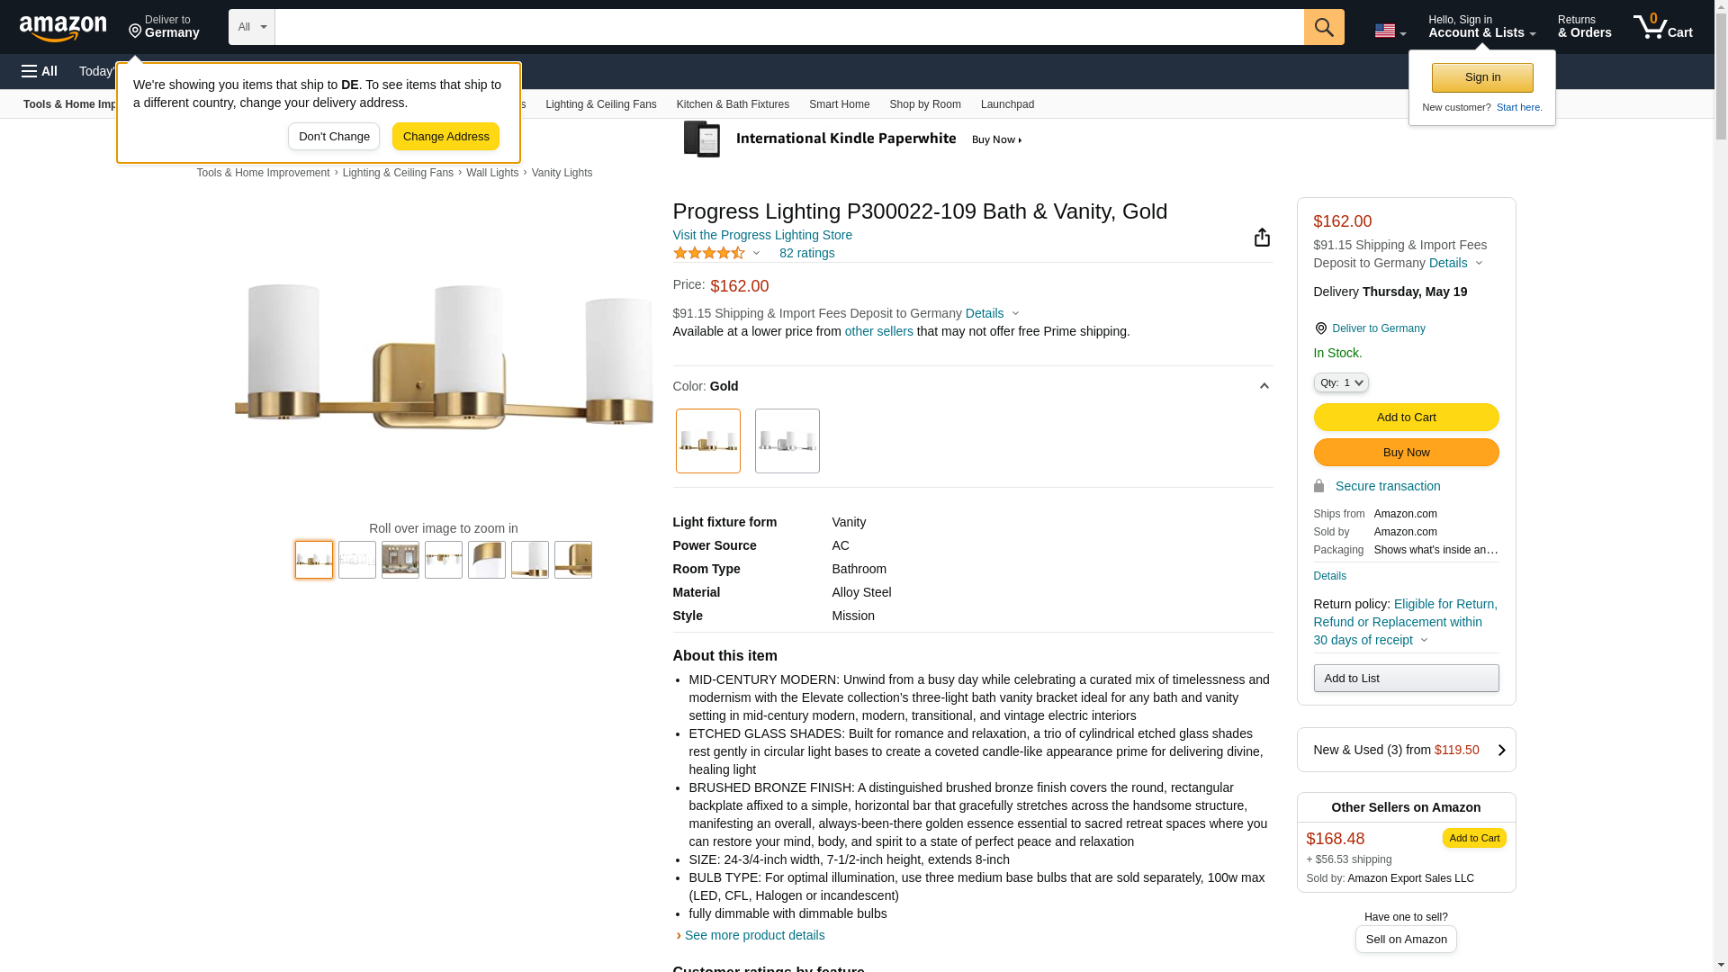
Task: Collapse the Color Gold section chevron
Action: point(1264,386)
